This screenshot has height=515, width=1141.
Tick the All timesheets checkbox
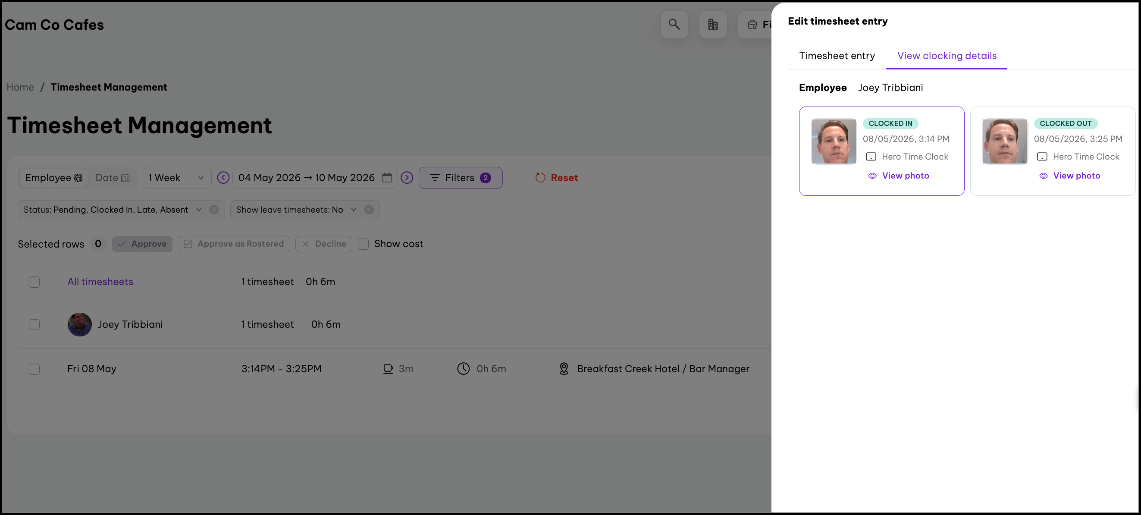coord(34,282)
